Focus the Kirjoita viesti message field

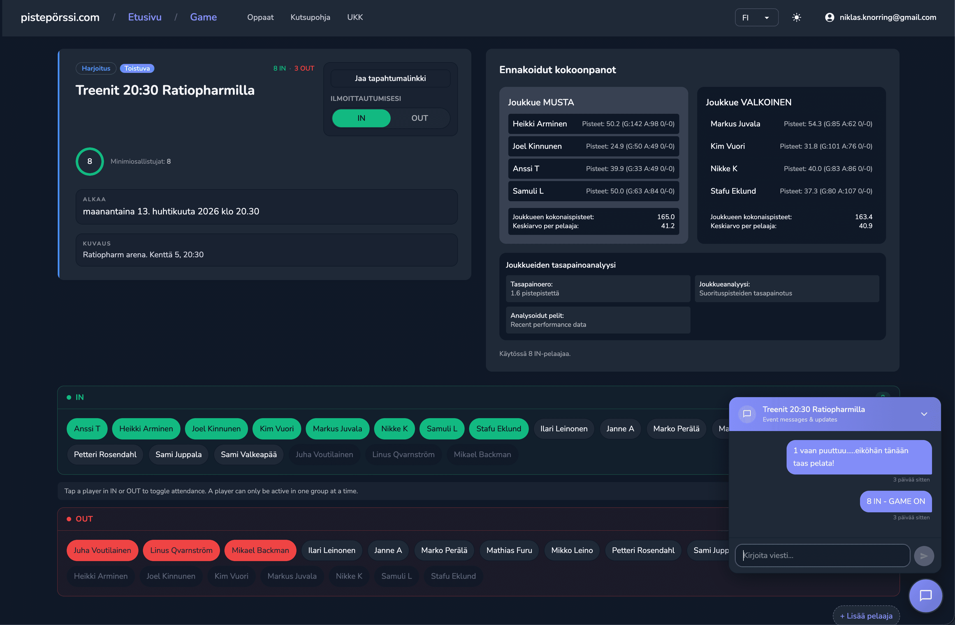click(822, 555)
